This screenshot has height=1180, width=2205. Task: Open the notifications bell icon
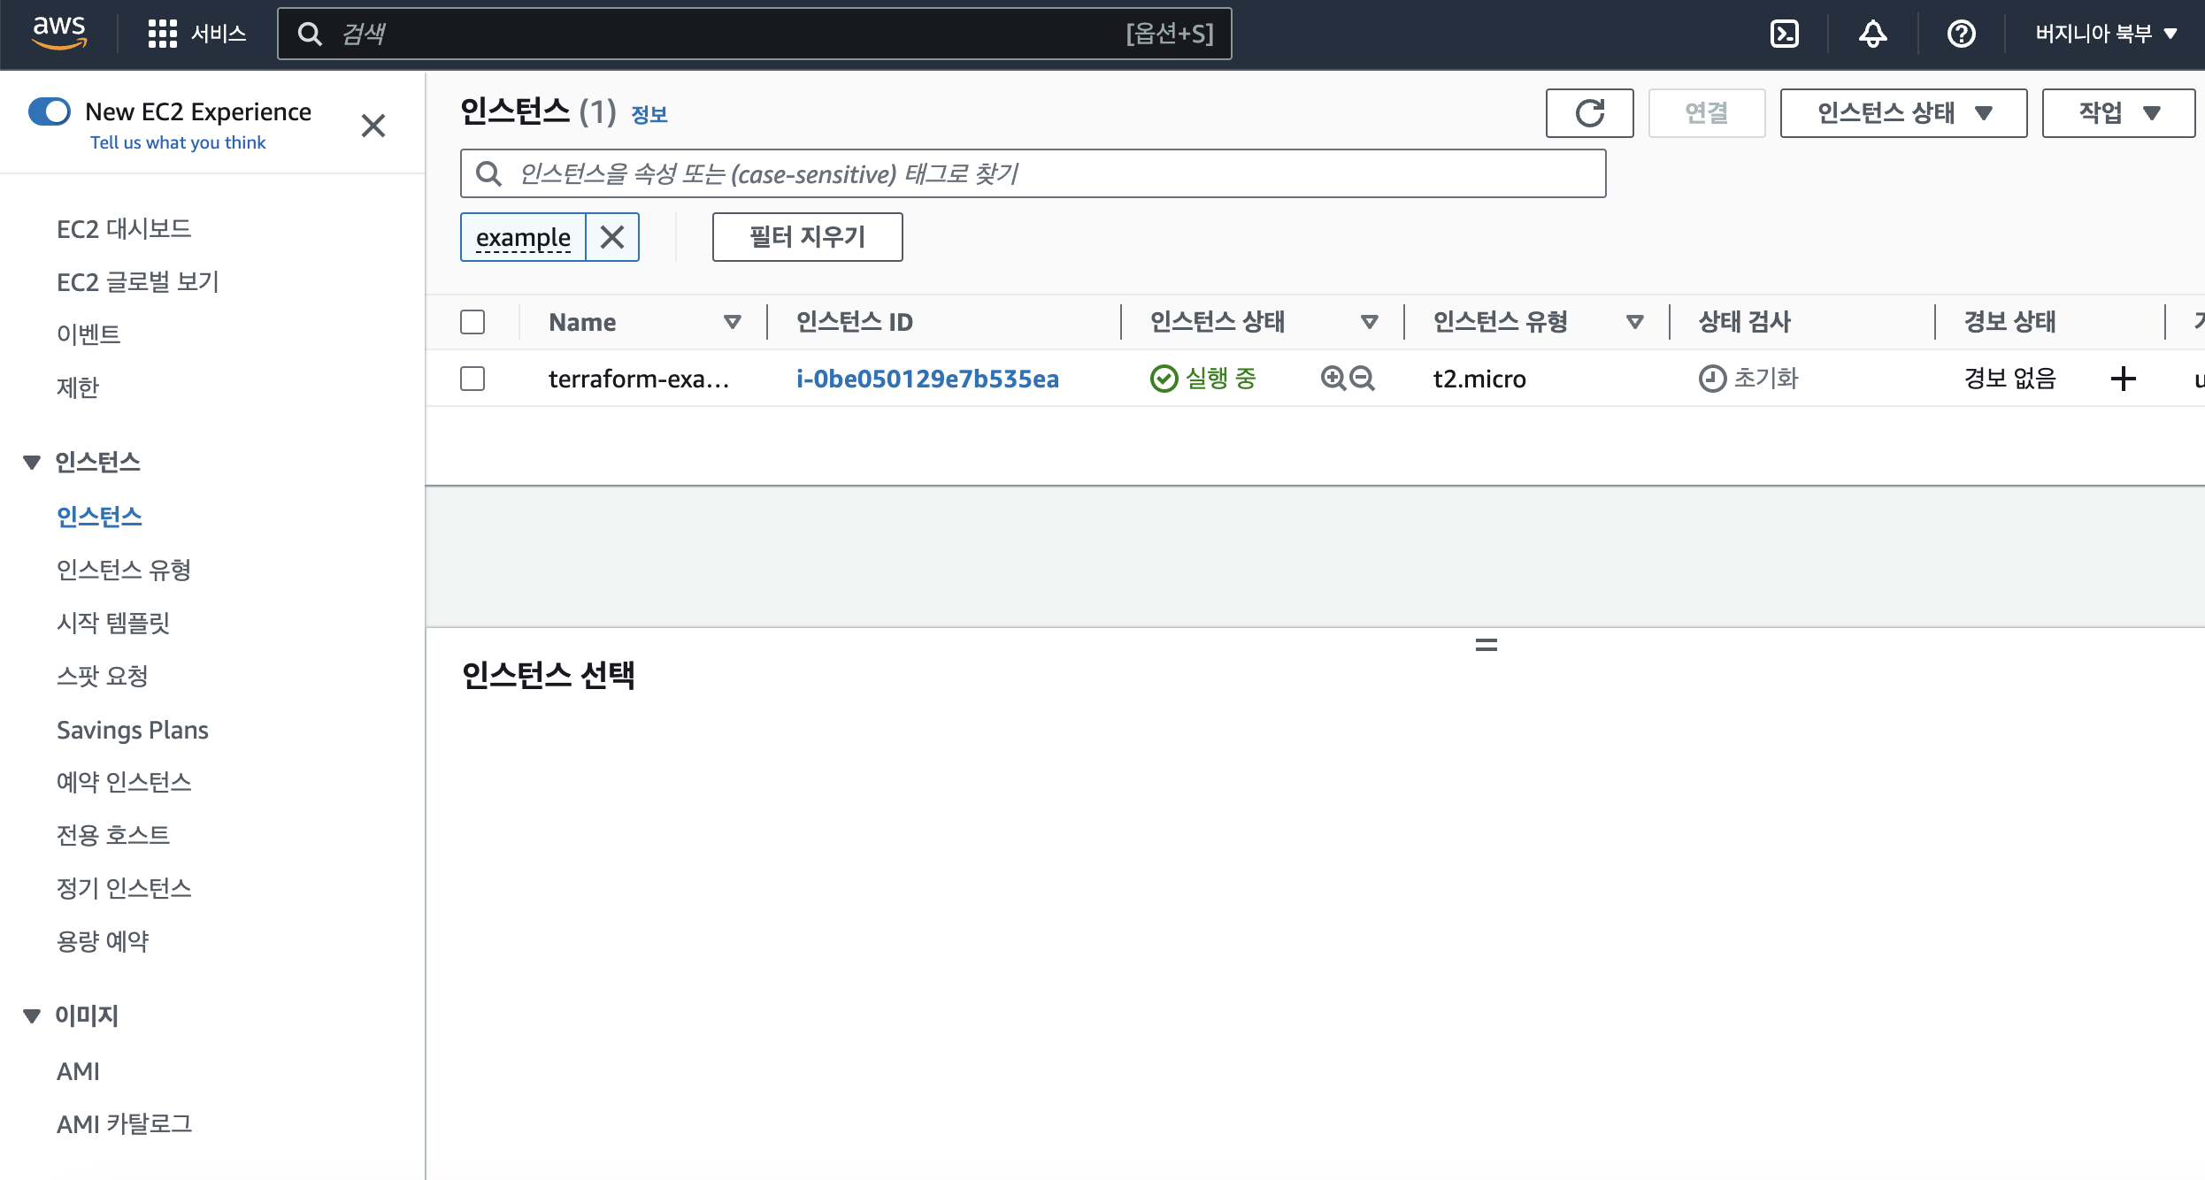pyautogui.click(x=1872, y=34)
